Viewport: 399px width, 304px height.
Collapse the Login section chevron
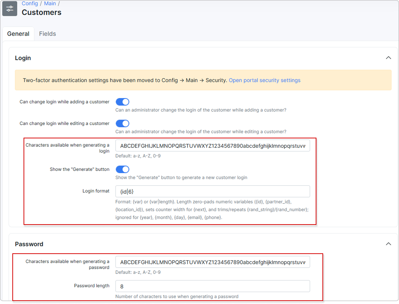pyautogui.click(x=388, y=58)
